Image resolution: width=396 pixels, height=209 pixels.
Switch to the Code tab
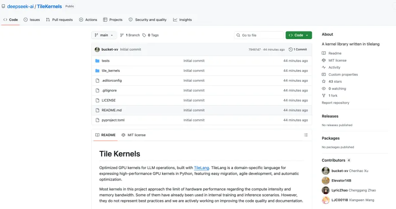(11, 20)
